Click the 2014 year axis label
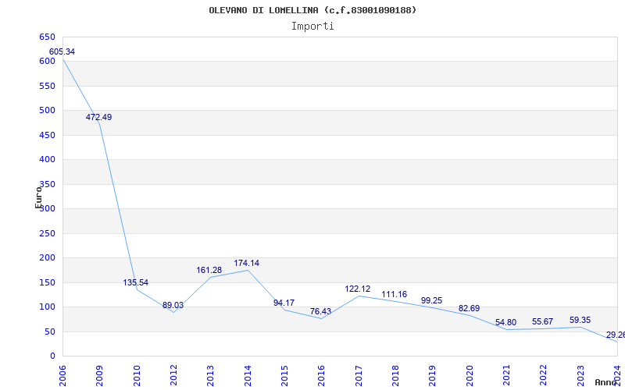625x390 pixels. [x=248, y=375]
